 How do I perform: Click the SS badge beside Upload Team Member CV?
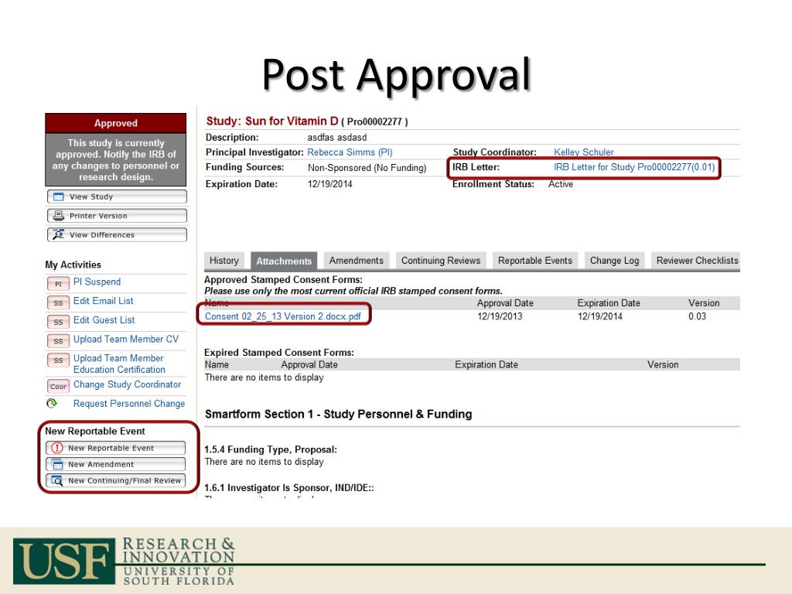click(x=58, y=341)
